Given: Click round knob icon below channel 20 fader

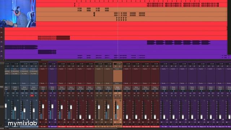Looking at the screenshot, I should click(186, 120).
